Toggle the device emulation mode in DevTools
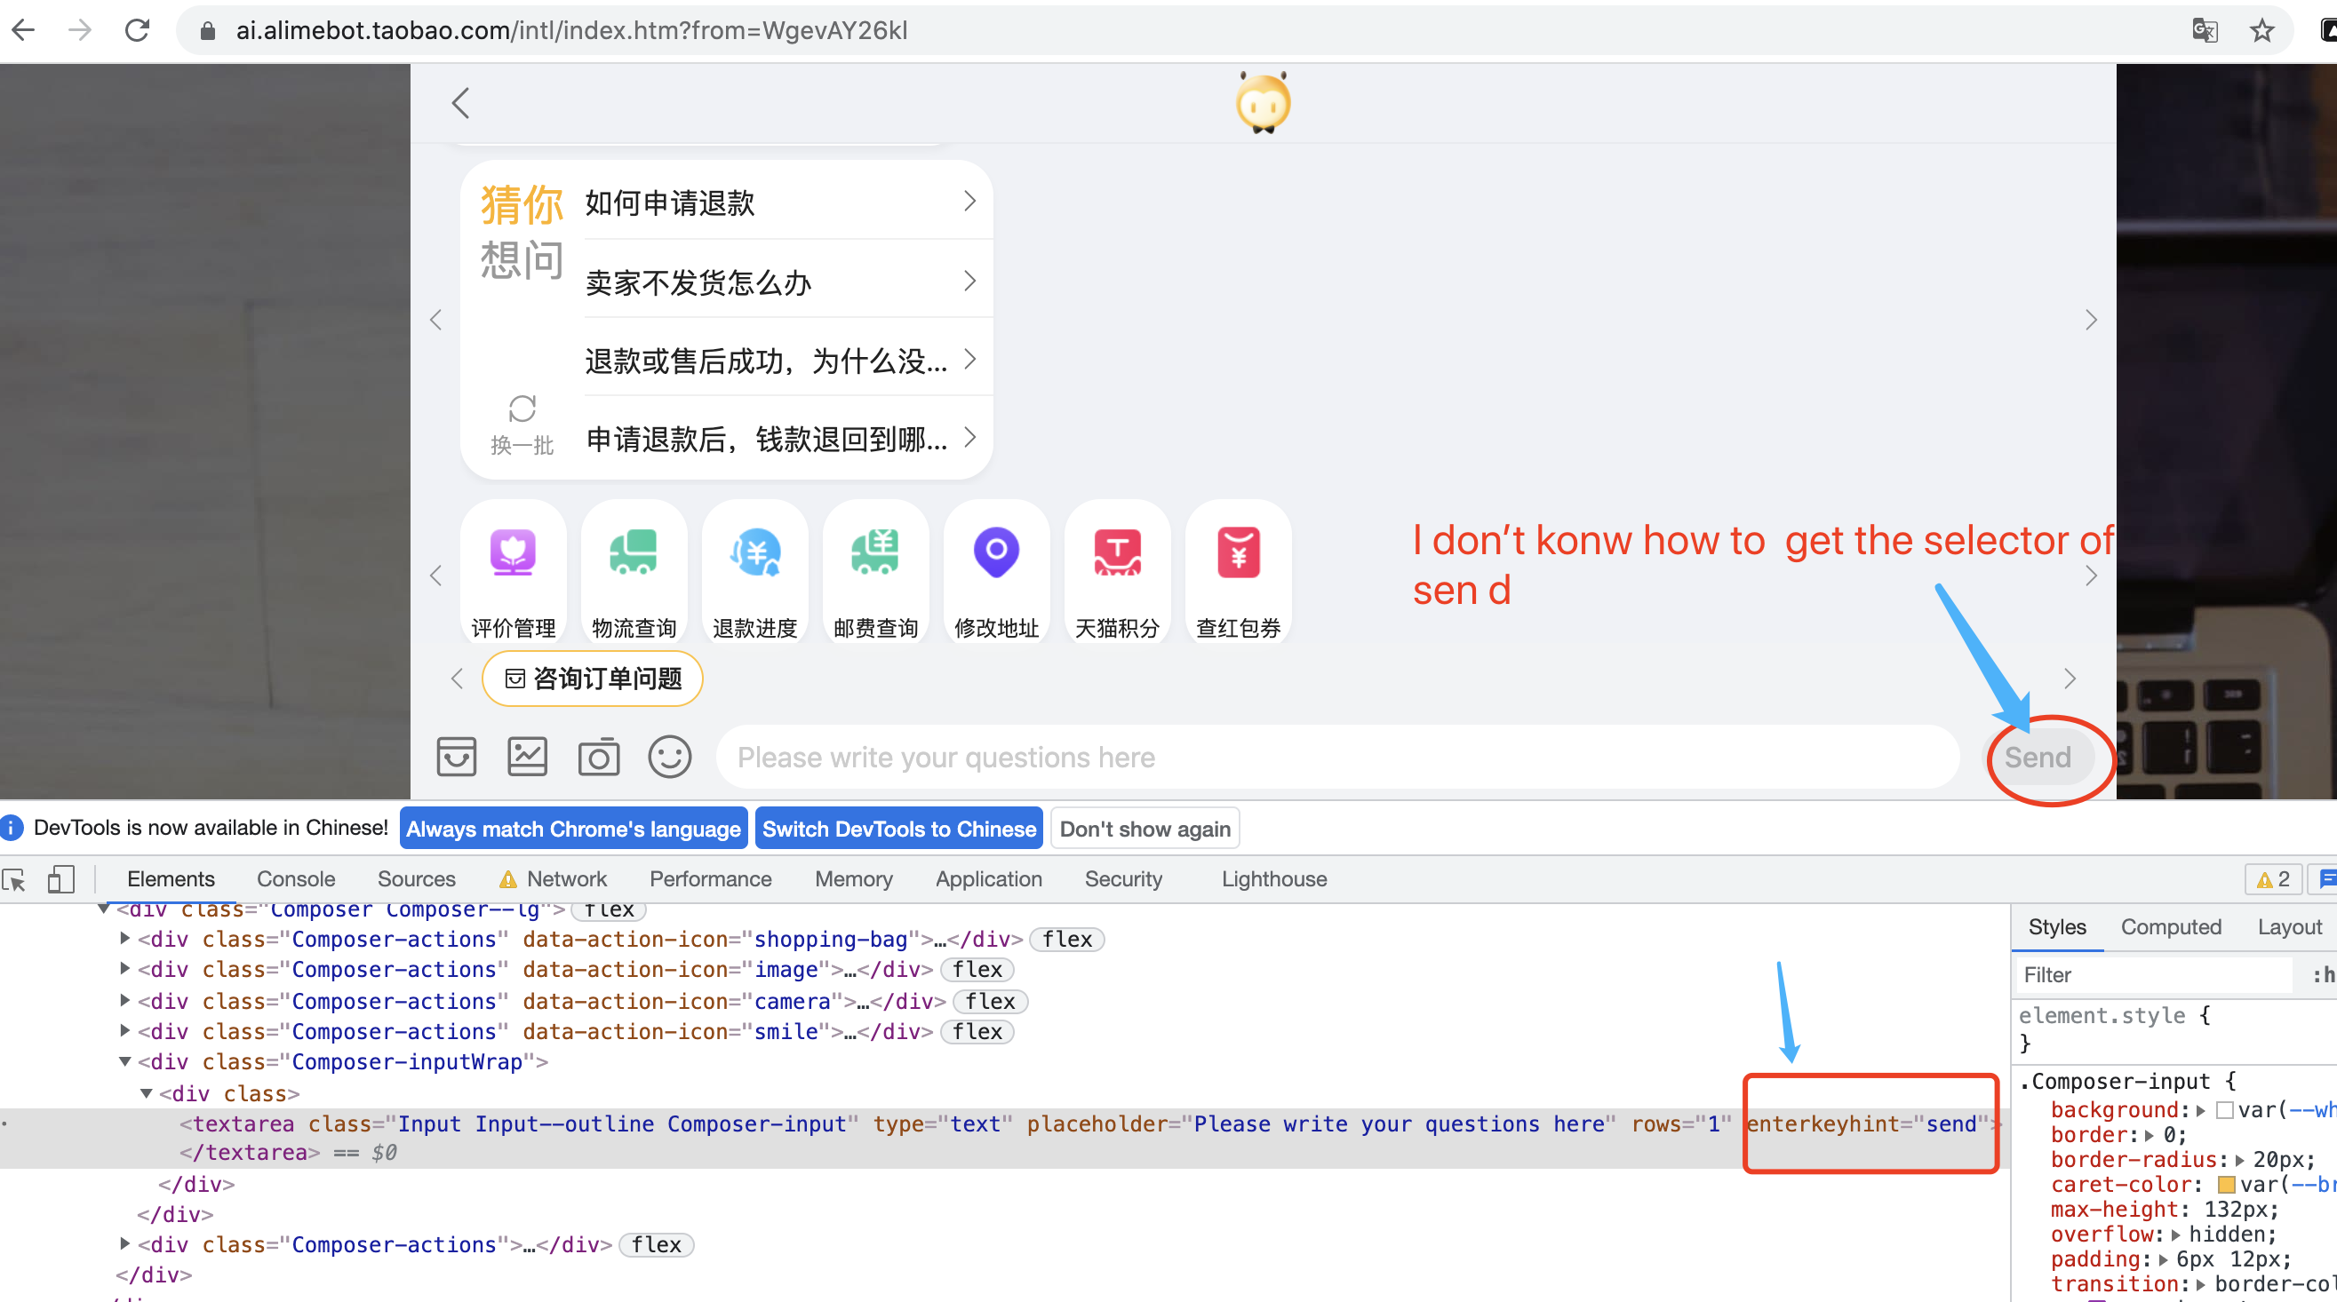This screenshot has width=2337, height=1302. 60,878
